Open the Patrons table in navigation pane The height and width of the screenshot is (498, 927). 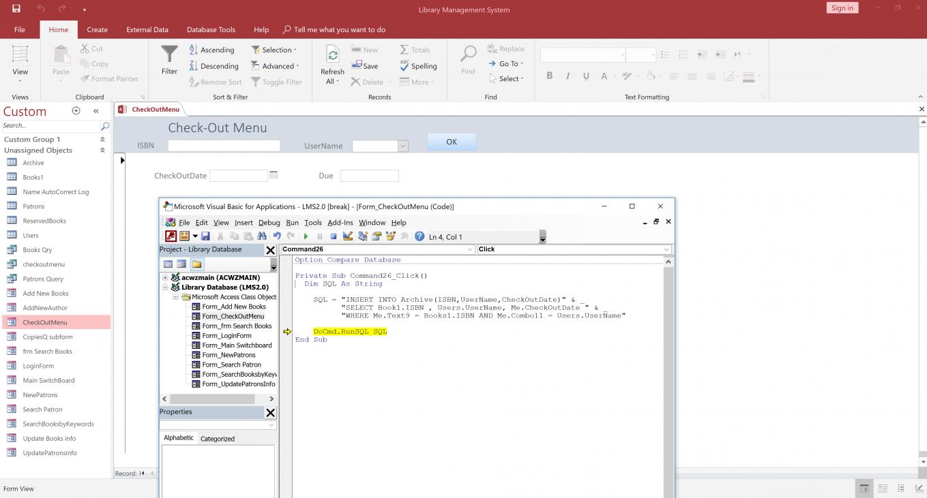coord(33,206)
